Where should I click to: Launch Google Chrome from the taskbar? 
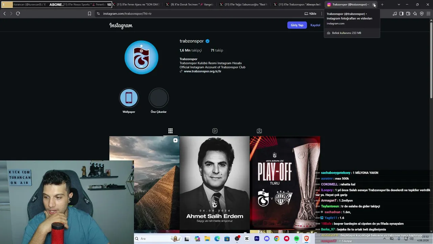coord(277,239)
